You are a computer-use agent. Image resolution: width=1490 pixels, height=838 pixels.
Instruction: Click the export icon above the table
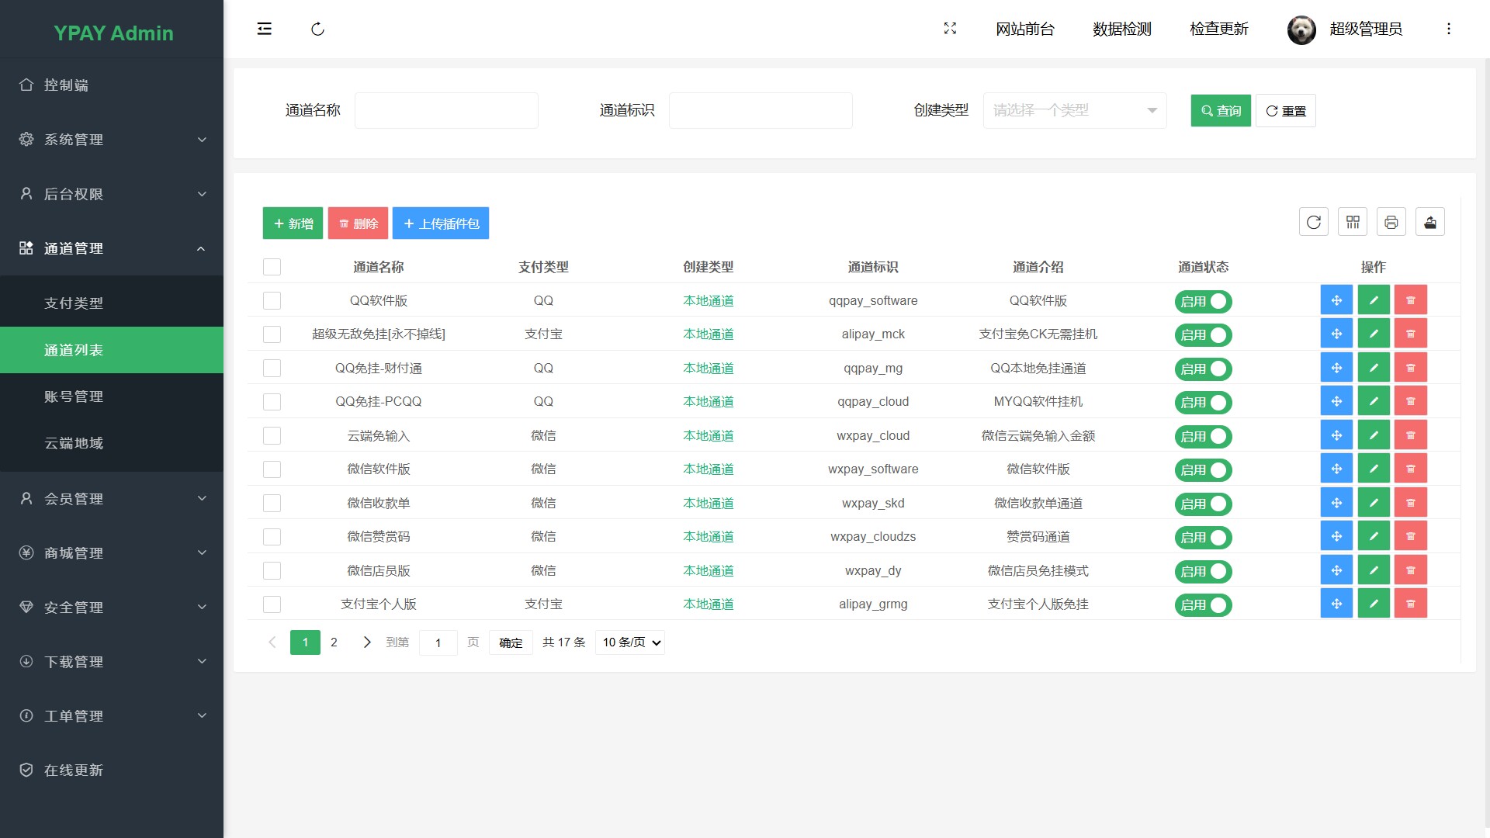[1430, 221]
